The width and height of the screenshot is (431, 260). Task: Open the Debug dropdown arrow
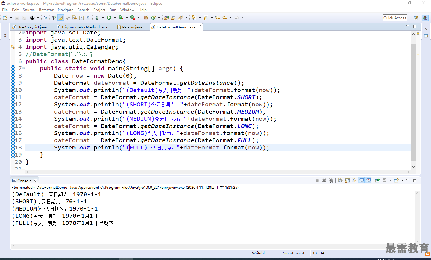pyautogui.click(x=103, y=18)
